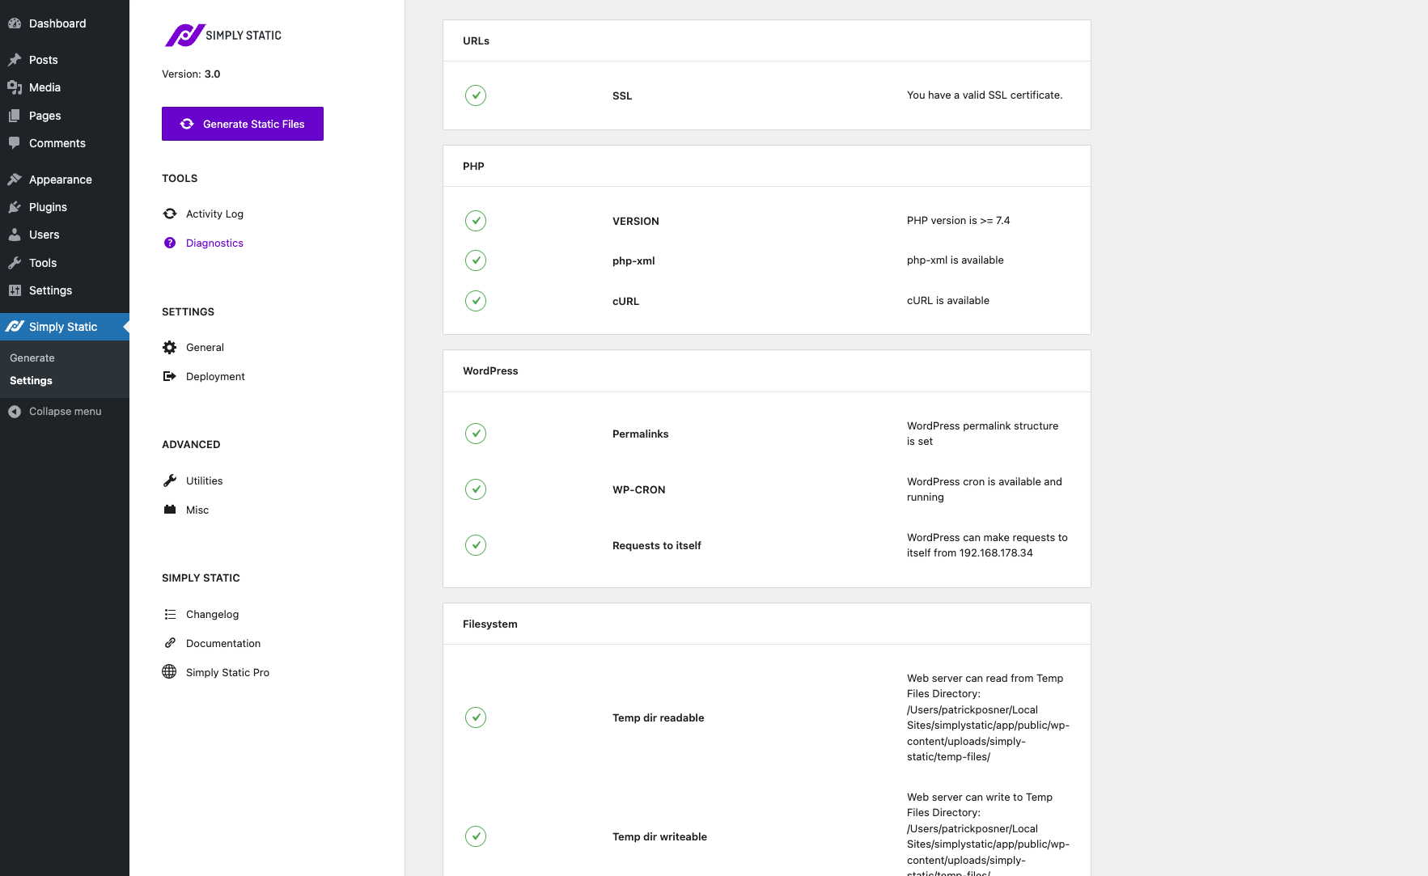Open the Media menu item

pyautogui.click(x=65, y=87)
